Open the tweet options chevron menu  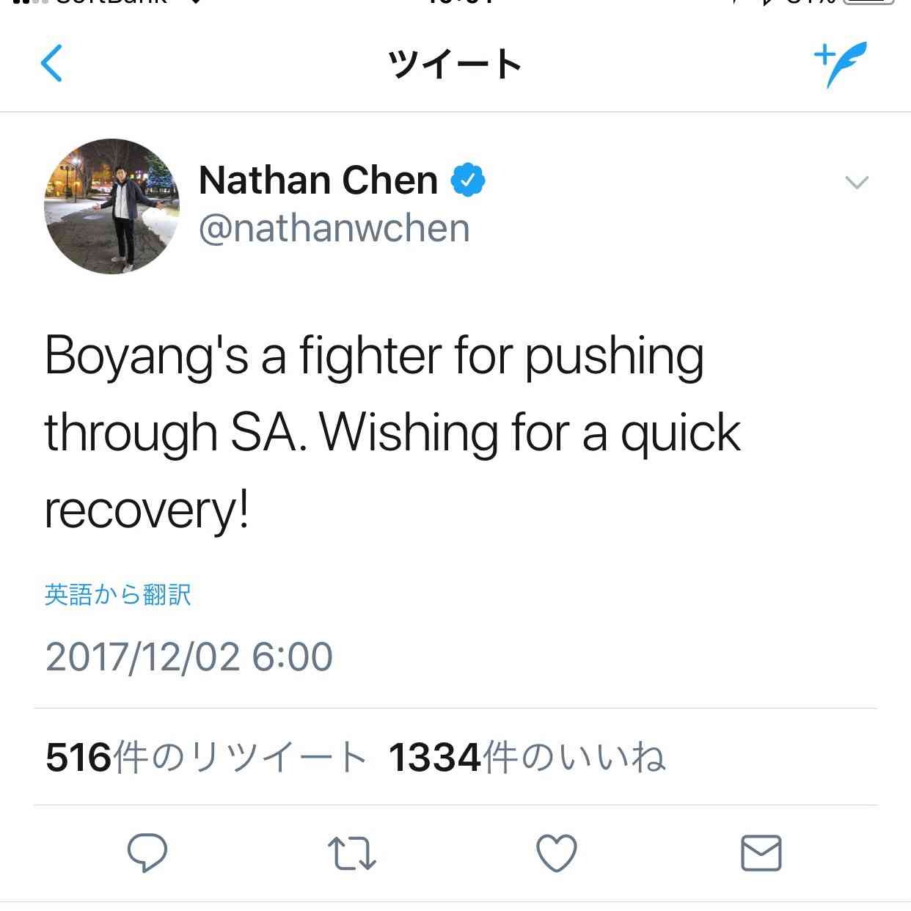pyautogui.click(x=857, y=183)
